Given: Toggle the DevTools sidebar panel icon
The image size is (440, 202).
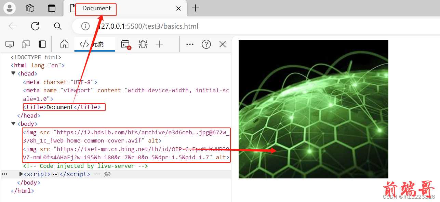Looking at the screenshot, I should (x=42, y=44).
